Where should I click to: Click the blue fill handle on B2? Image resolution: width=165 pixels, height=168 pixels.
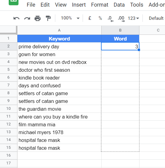[x=139, y=50]
